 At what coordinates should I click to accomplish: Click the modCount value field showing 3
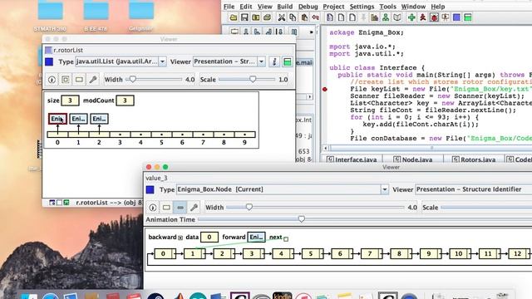click(x=125, y=100)
